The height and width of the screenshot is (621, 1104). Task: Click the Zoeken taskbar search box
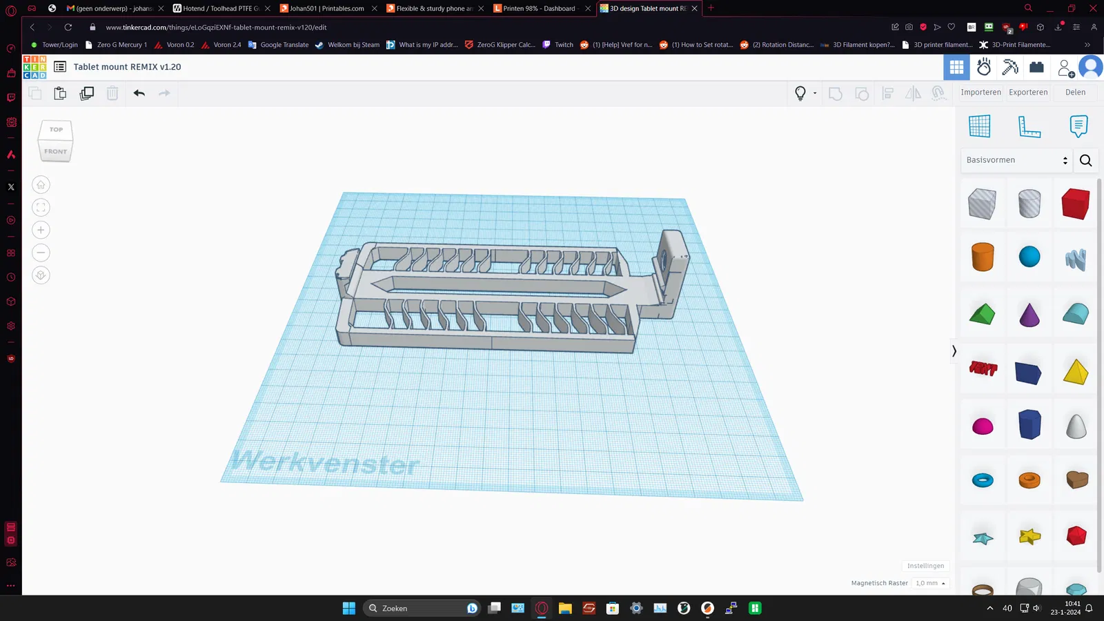pyautogui.click(x=422, y=608)
